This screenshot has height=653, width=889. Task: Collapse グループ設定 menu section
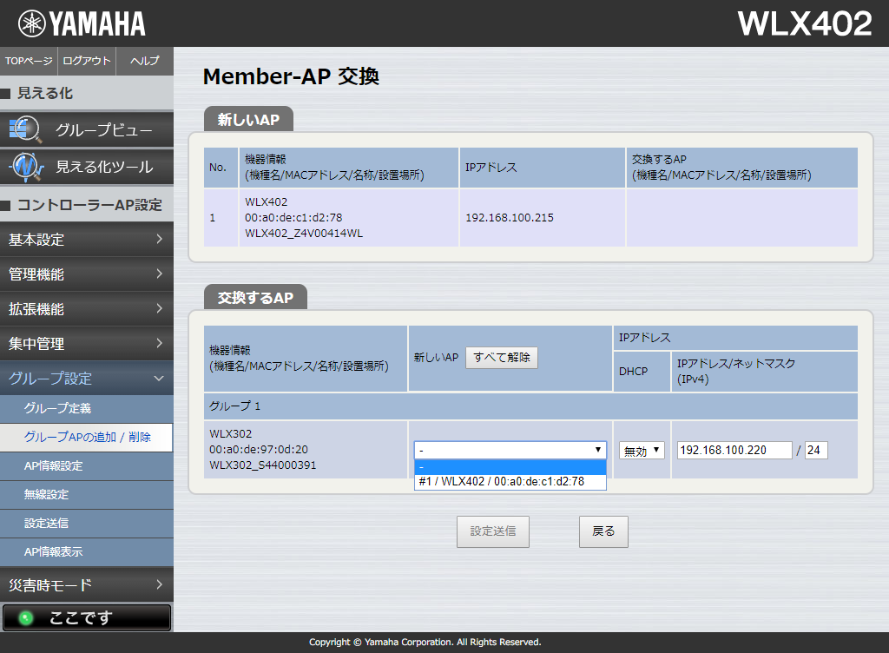point(87,379)
